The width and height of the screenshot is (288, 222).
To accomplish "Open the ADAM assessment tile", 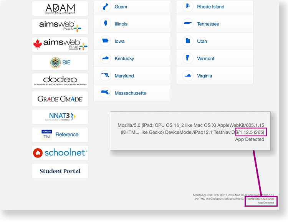I will tap(60, 8).
